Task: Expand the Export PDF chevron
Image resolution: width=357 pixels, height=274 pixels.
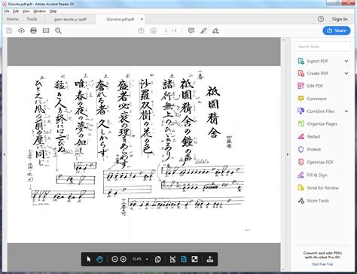Action: click(346, 61)
